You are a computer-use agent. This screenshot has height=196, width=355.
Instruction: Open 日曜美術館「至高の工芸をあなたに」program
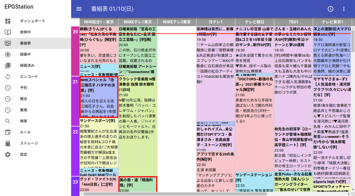click(138, 45)
